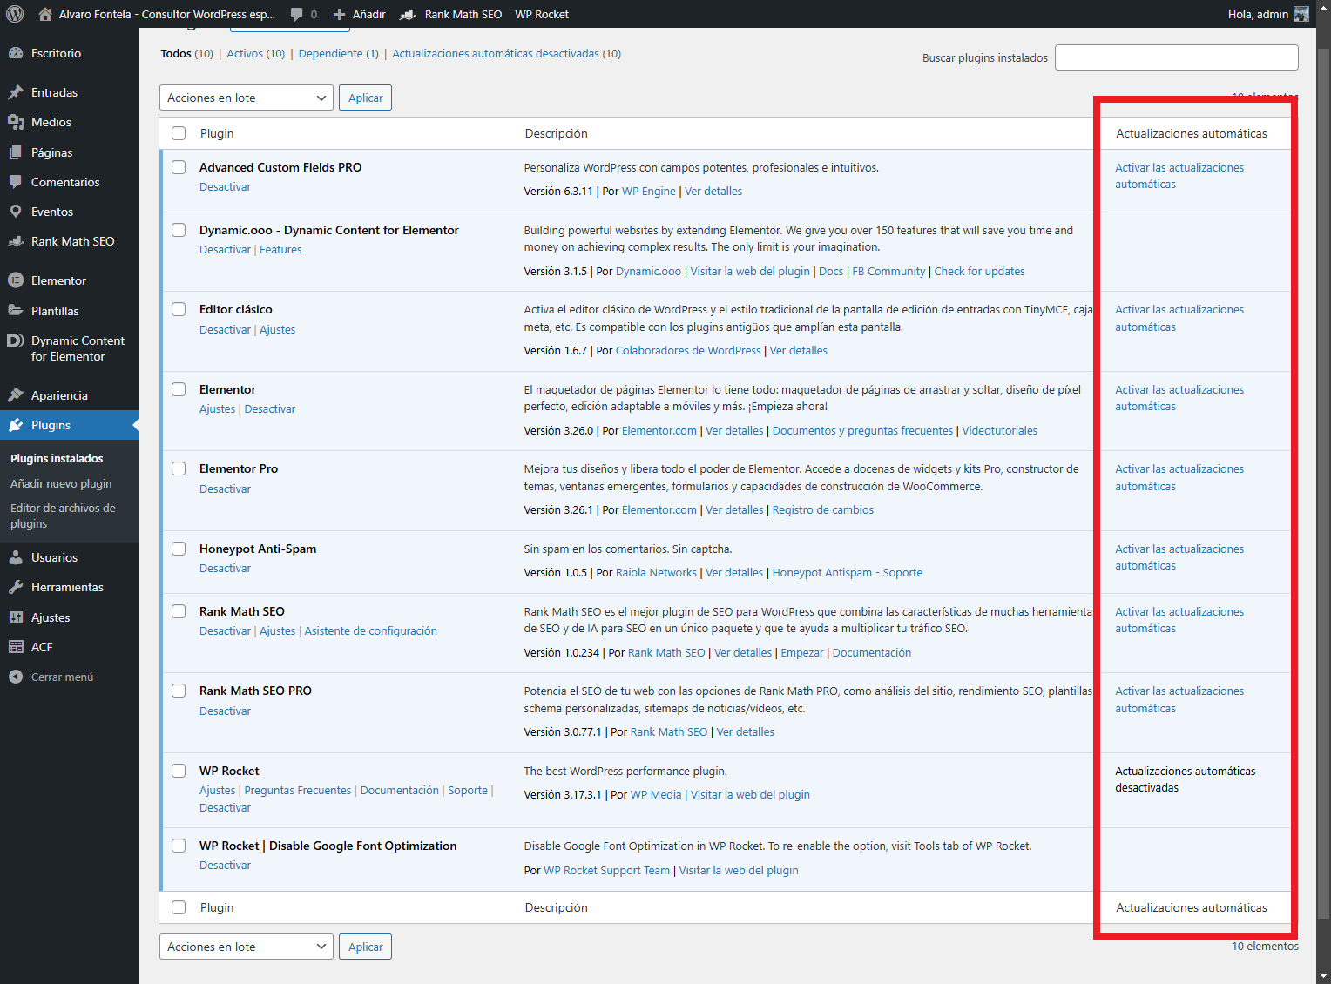Click the Dynamic Content for Elementor icon

16,340
